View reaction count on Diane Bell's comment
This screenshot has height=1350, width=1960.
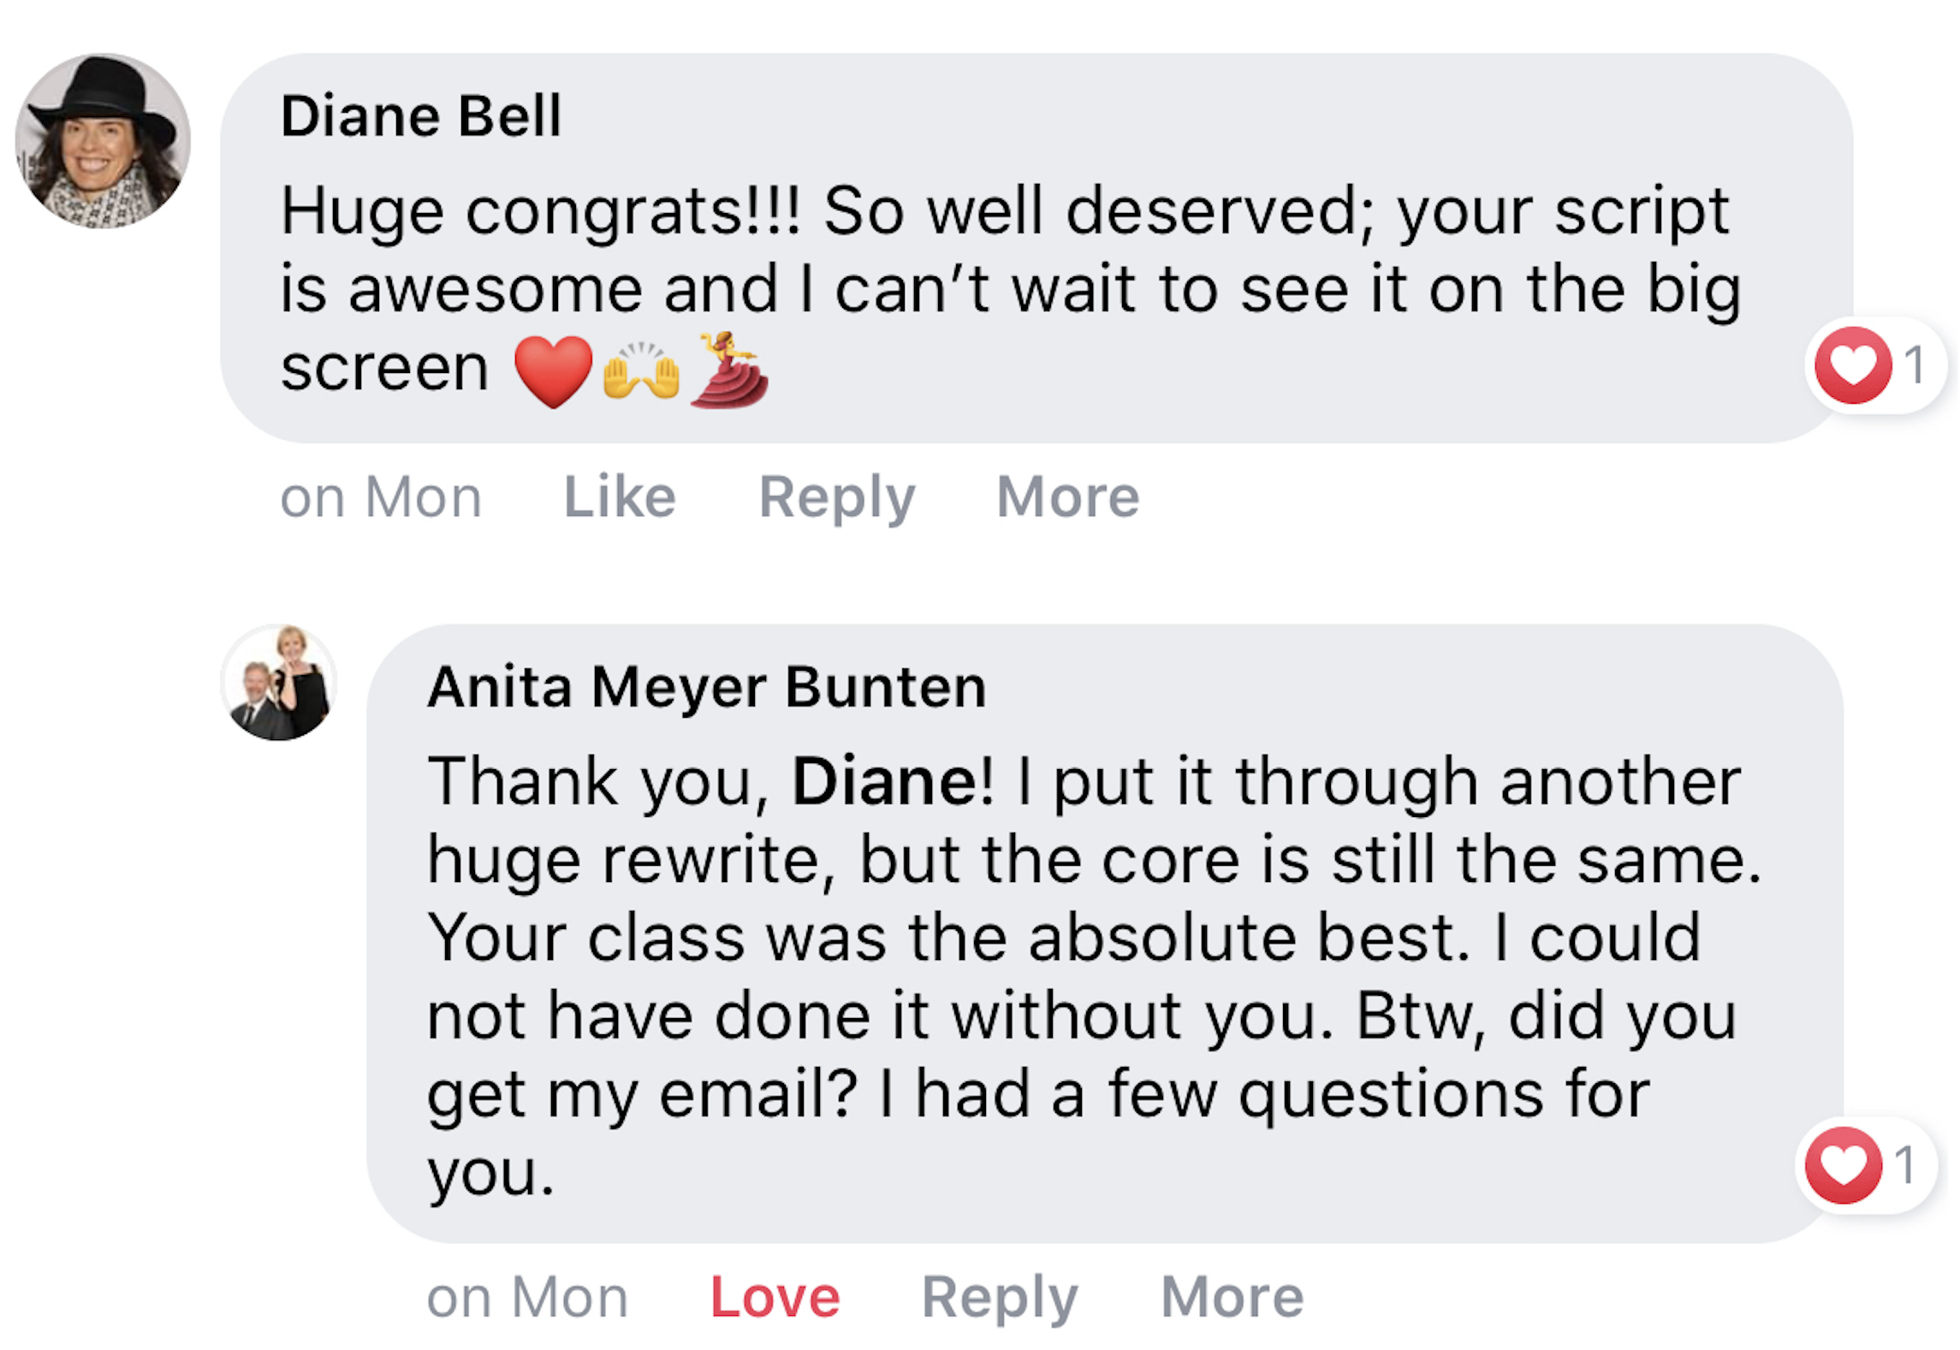pyautogui.click(x=1914, y=365)
